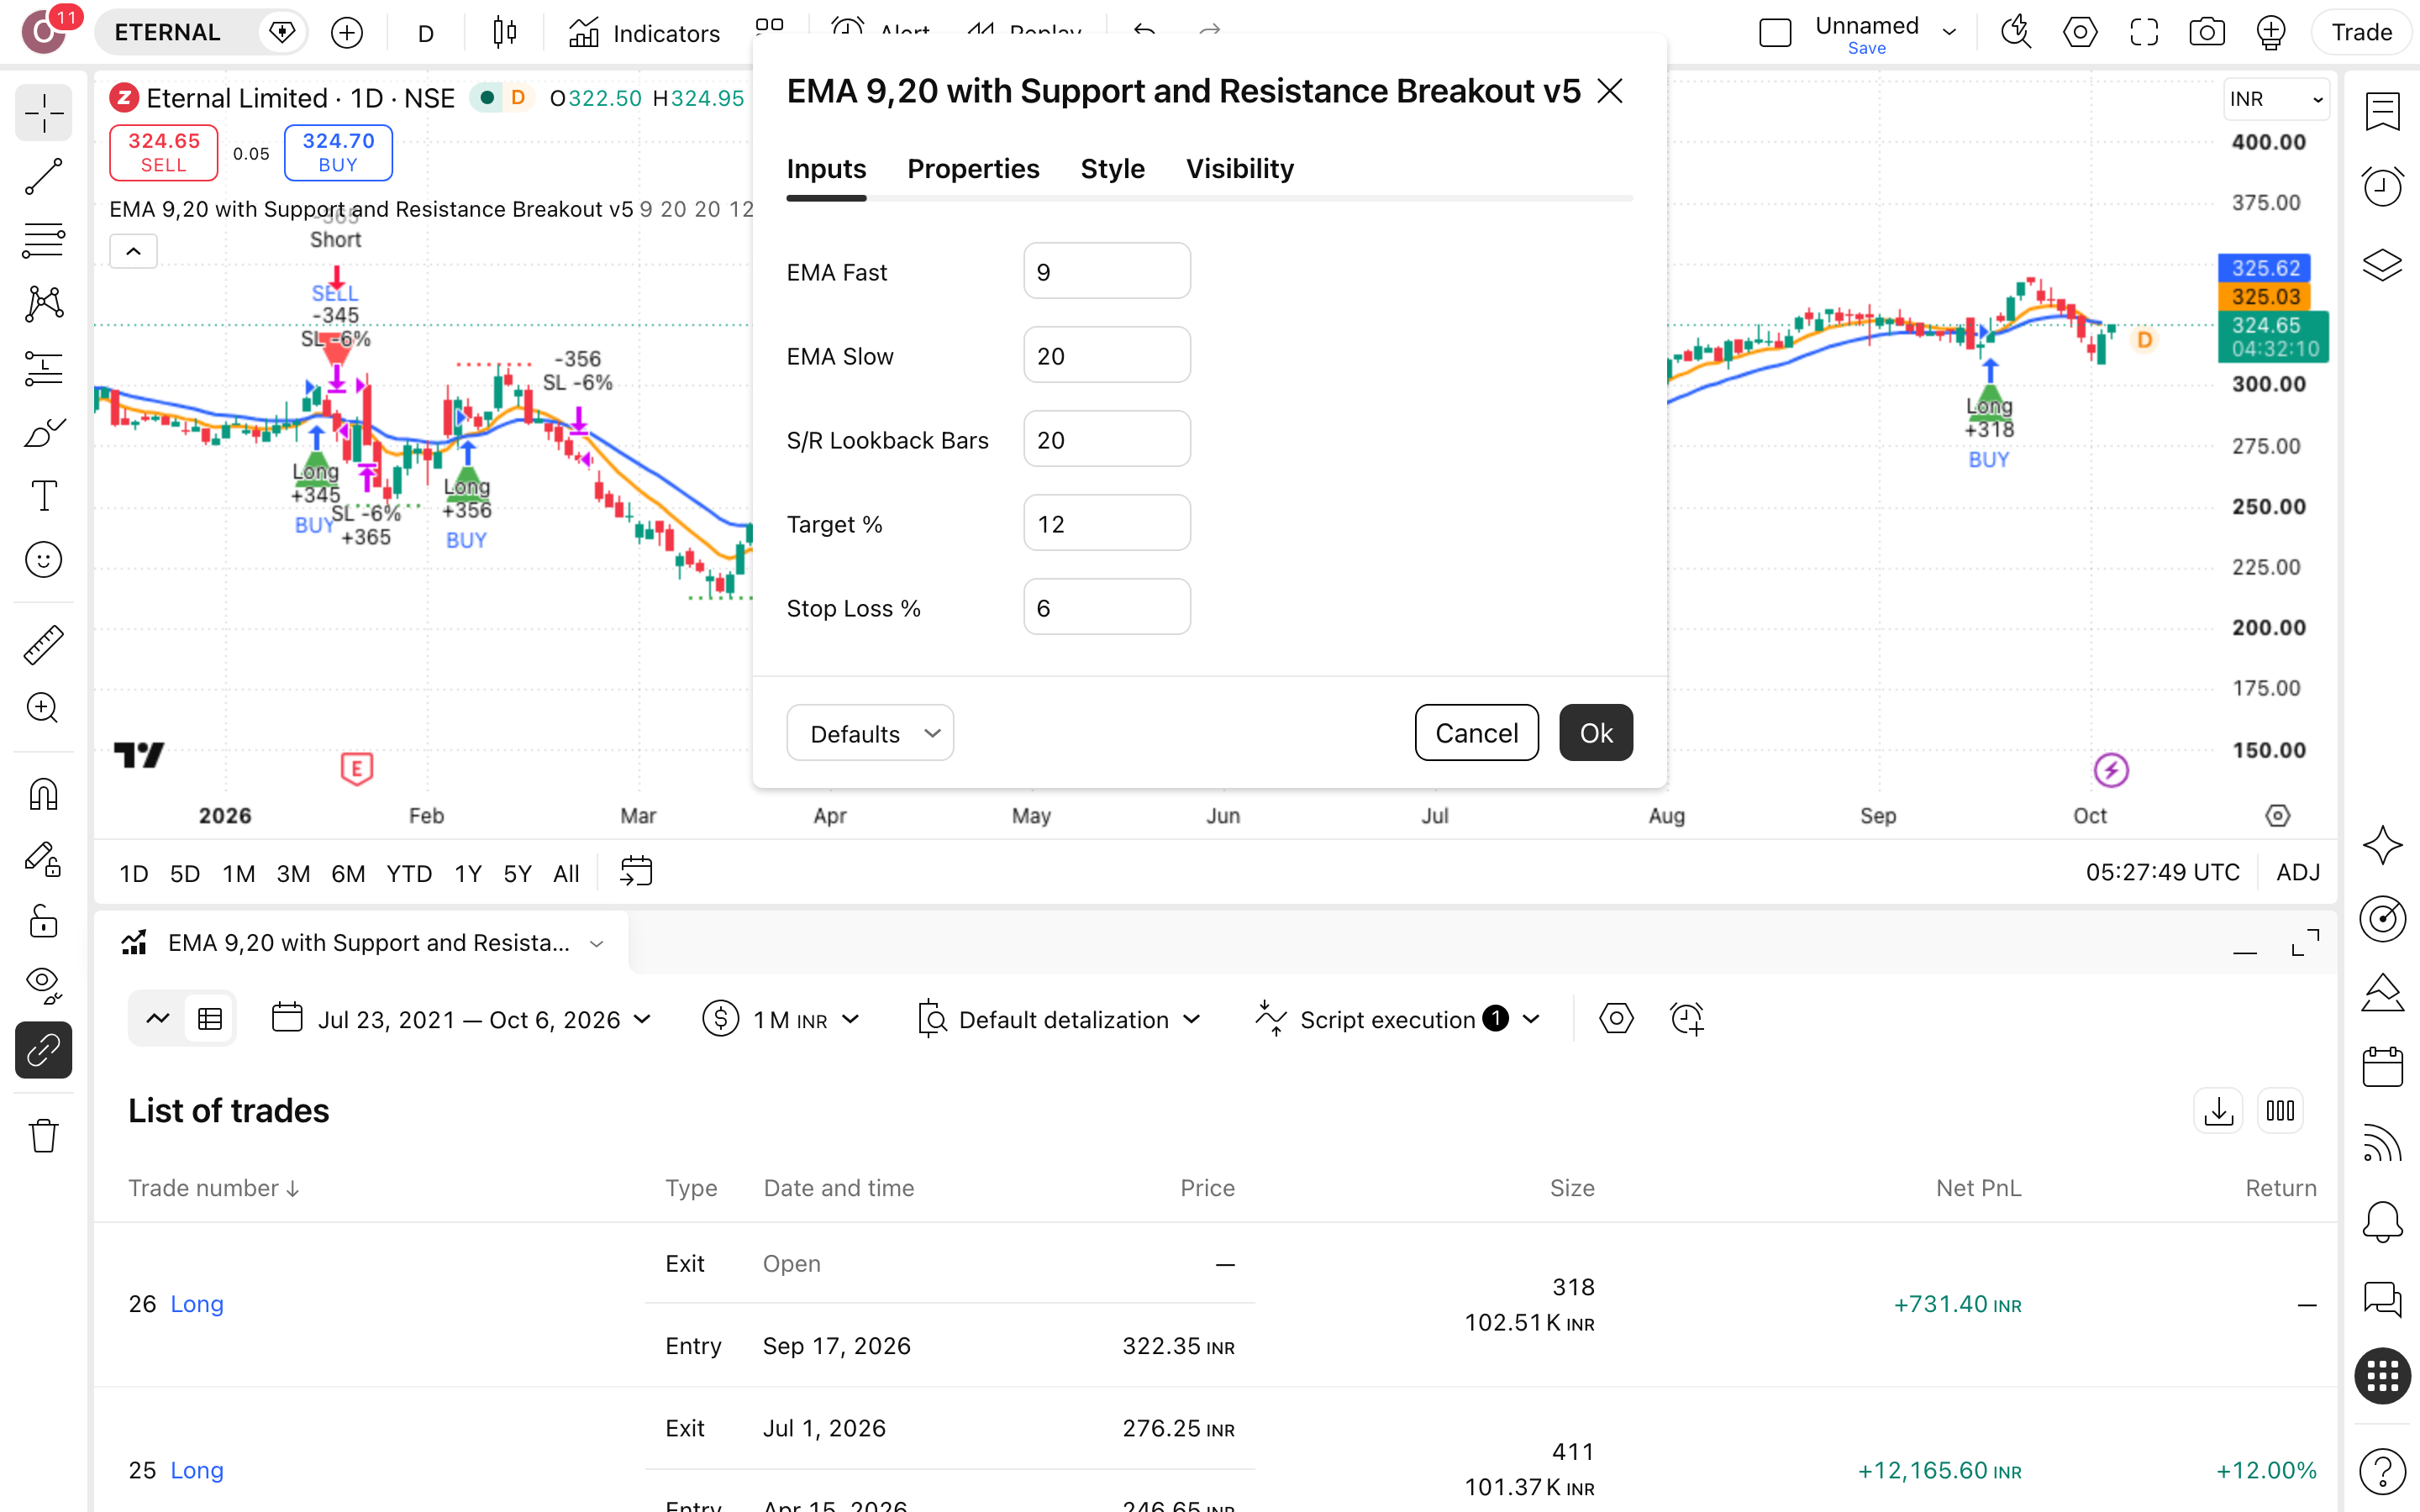Open the Fibonacci/gann tools menu
Viewport: 2420px width, 1512px height.
coord(44,240)
